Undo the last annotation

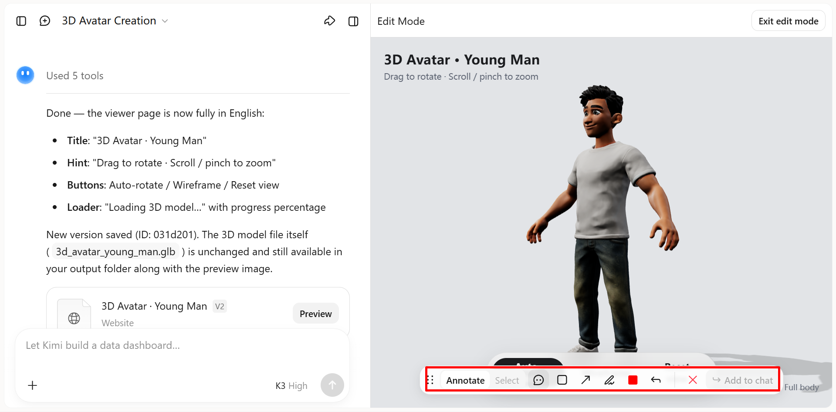point(656,380)
